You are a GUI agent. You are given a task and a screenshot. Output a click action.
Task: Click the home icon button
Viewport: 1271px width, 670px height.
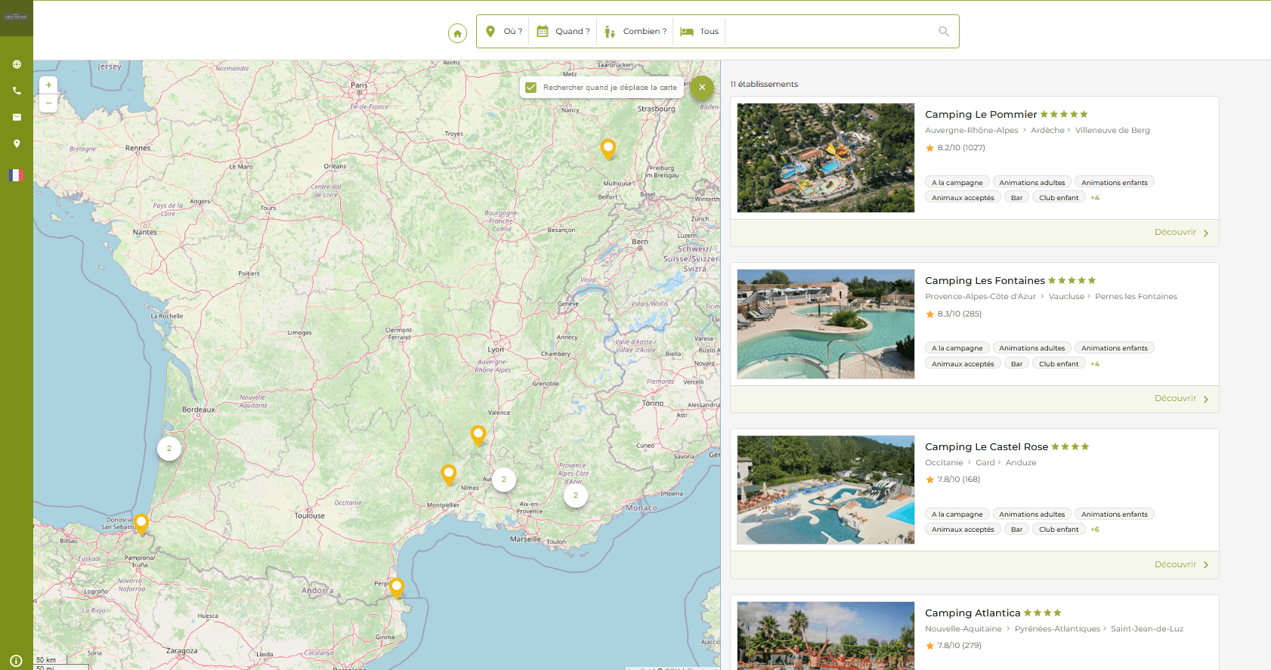coord(457,32)
